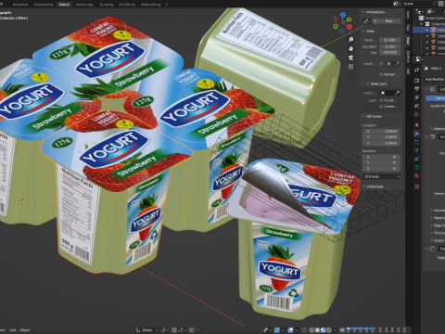Open the Texture properties tab icon
Screen dimensions: 445x334
click(416, 186)
